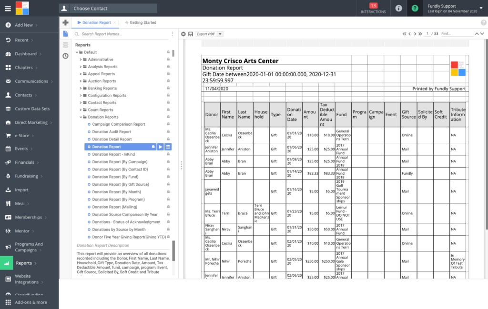Open the options menu icon beside Donation Report
Viewport: 488px width, 309px height.
click(x=168, y=147)
